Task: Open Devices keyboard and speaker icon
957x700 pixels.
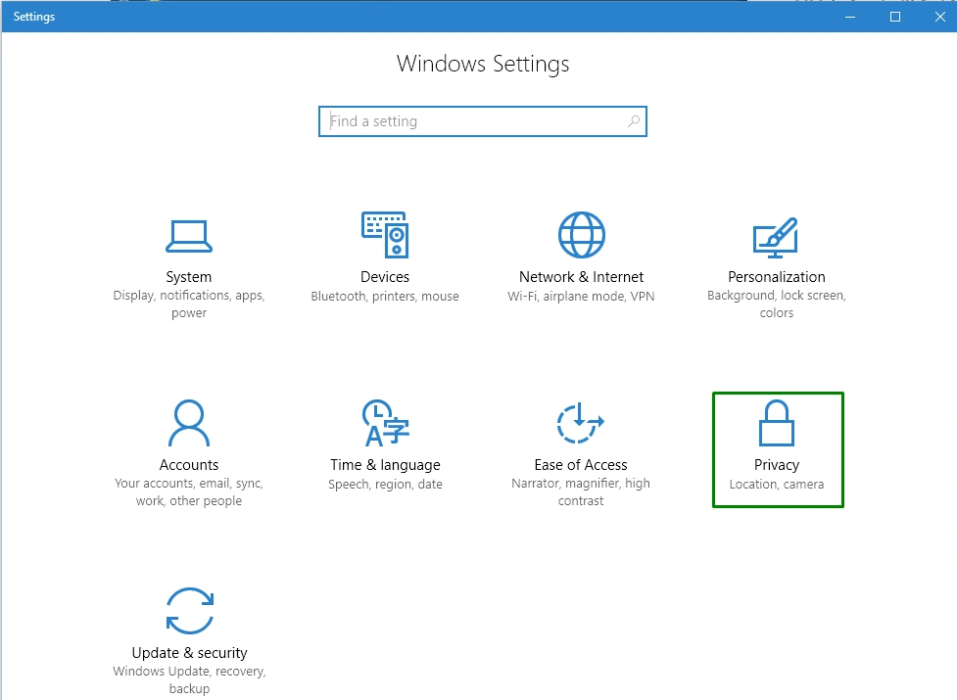Action: (x=385, y=235)
